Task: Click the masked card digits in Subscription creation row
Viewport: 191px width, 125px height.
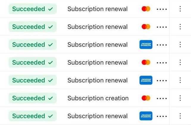Action: pos(162,98)
